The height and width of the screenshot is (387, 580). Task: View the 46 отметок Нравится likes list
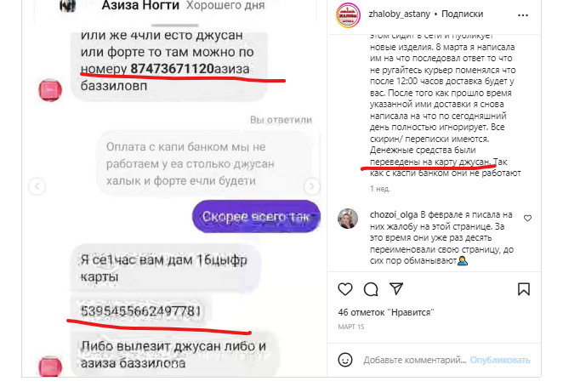coord(386,313)
